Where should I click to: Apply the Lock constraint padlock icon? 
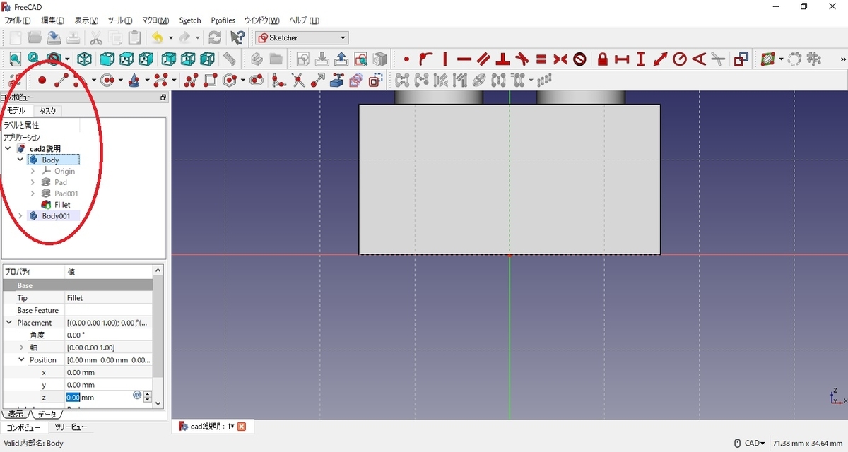(x=602, y=59)
